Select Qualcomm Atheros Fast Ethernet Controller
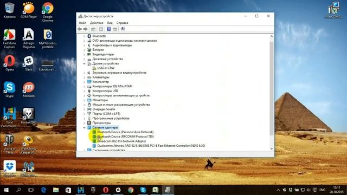The image size is (347, 195). pos(151,146)
